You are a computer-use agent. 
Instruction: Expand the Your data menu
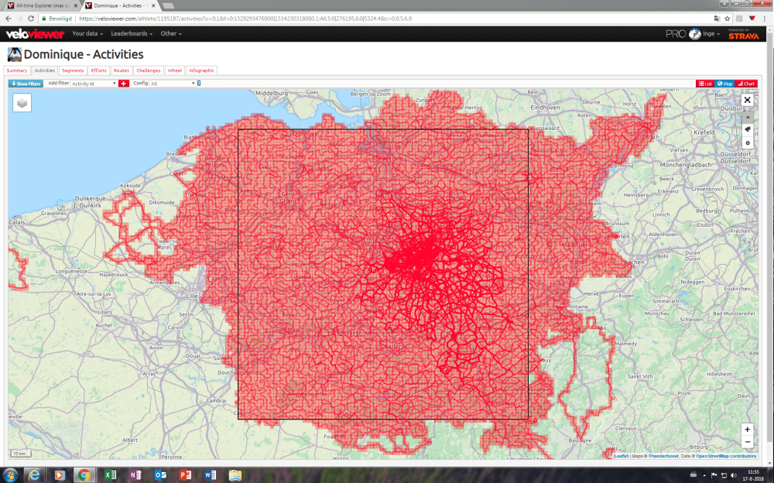click(x=84, y=33)
